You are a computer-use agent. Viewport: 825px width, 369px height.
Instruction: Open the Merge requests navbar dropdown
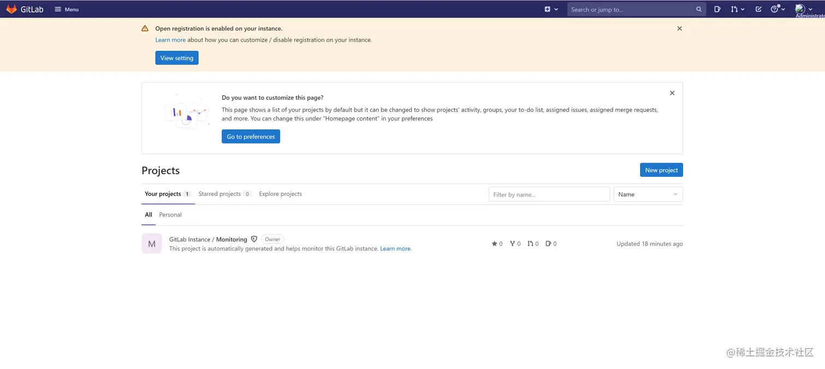coord(738,9)
